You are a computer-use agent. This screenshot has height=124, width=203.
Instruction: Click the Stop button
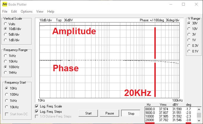pos(131,113)
